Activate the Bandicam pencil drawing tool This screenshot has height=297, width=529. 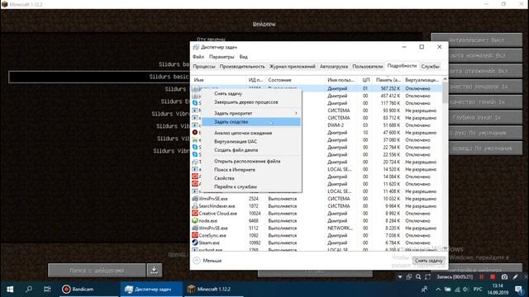click(515, 277)
